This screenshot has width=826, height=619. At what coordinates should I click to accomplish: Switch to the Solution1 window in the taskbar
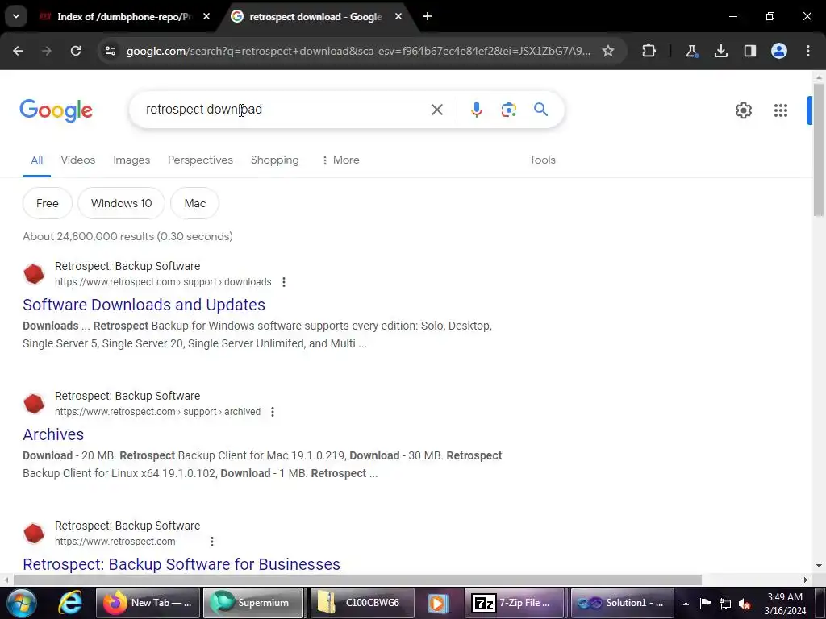(x=622, y=603)
